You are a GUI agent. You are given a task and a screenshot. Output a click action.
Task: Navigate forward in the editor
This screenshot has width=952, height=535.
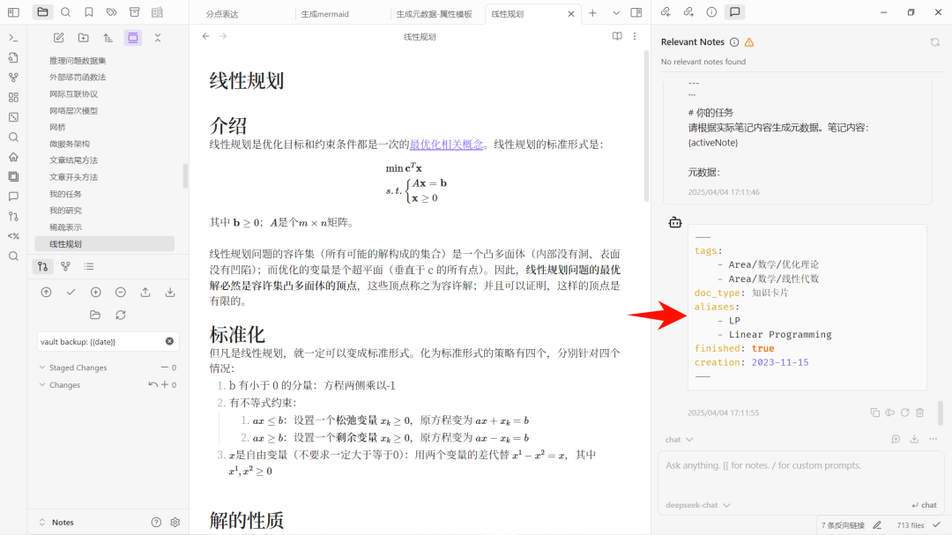tap(223, 36)
